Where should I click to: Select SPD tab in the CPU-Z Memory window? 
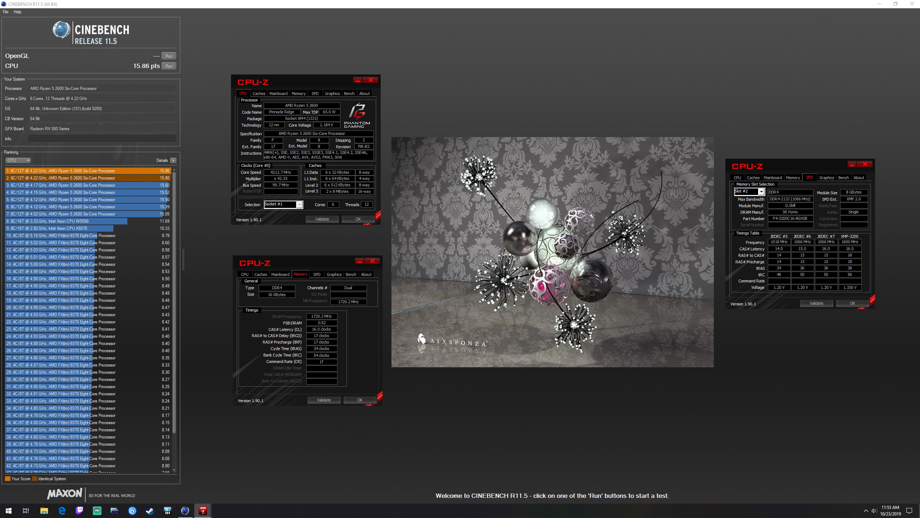point(317,274)
